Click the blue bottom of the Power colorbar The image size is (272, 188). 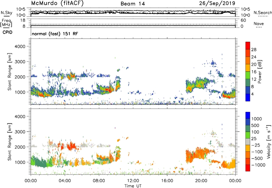click(248, 97)
